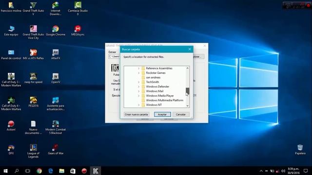The height and width of the screenshot is (175, 312).
Task: Select the TechSmith folder in tree
Action: (153, 82)
